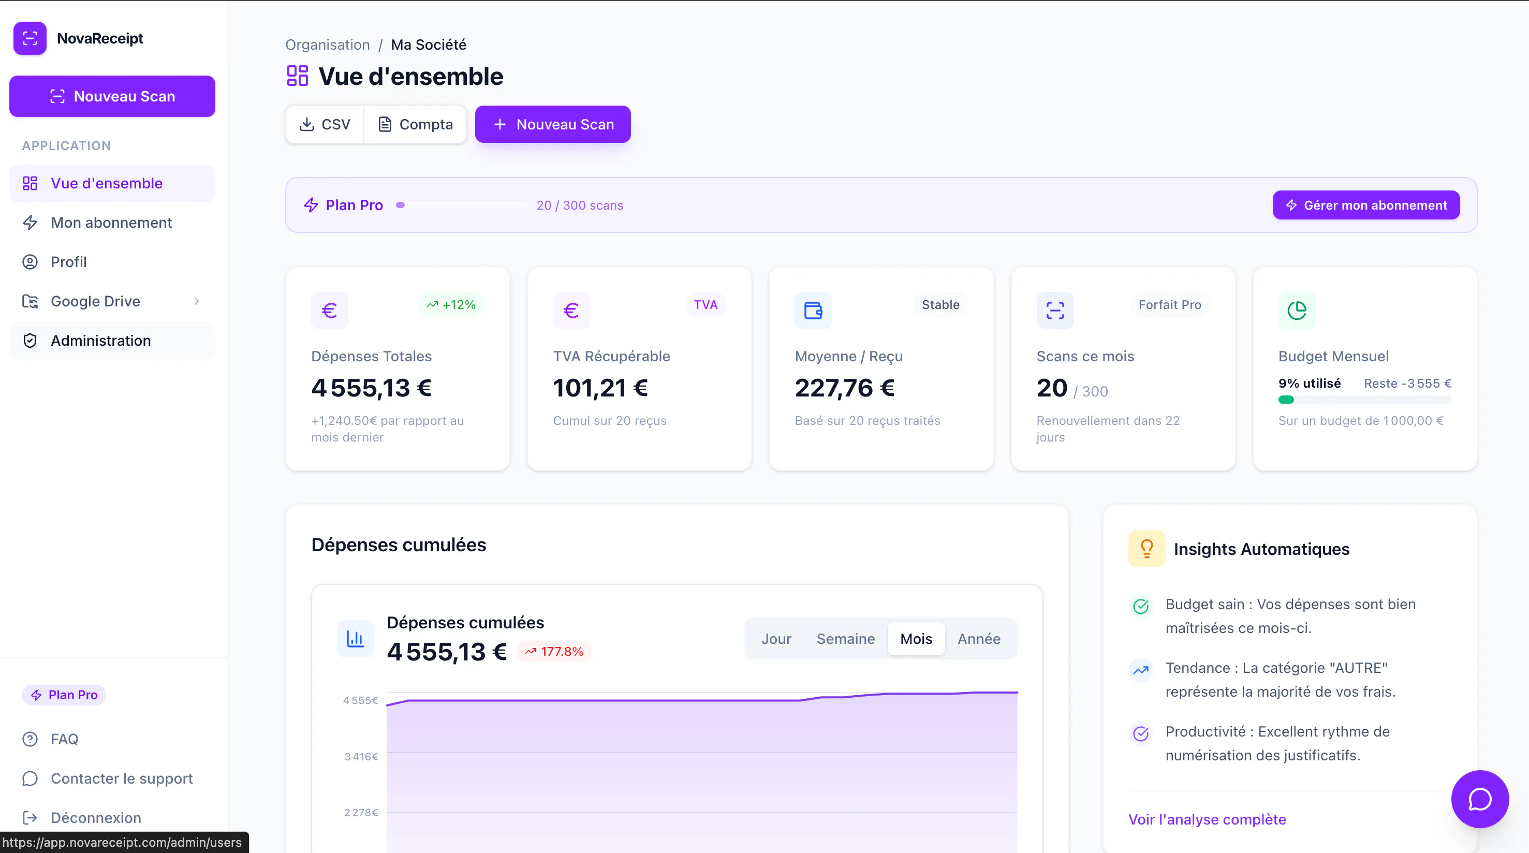Click the trend arrow in 177.8% badge
This screenshot has height=853, width=1529.
[x=530, y=652]
